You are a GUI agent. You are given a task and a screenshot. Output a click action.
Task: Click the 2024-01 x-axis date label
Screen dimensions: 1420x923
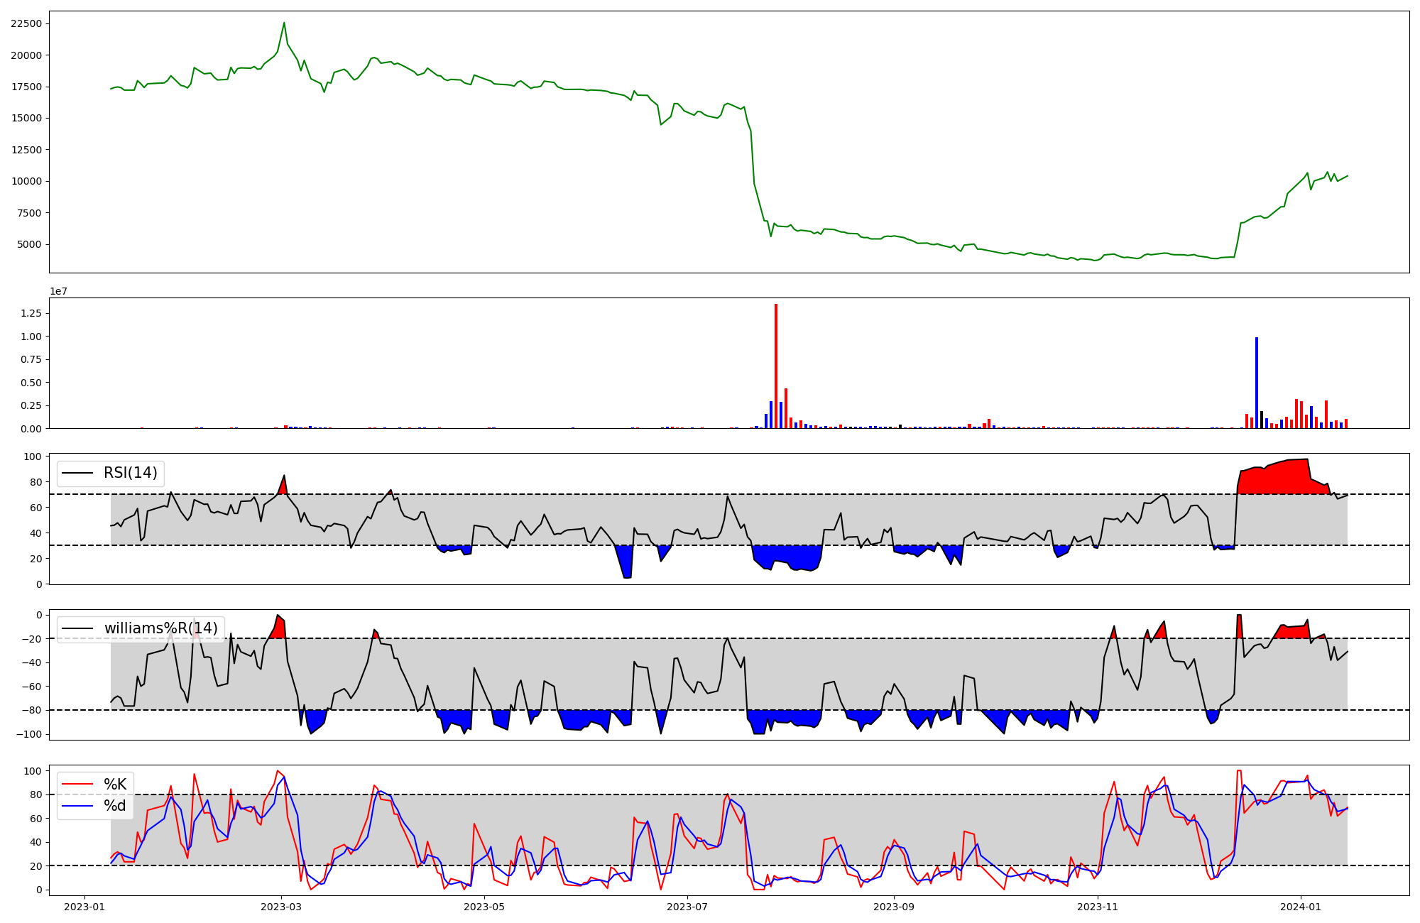tap(1300, 907)
